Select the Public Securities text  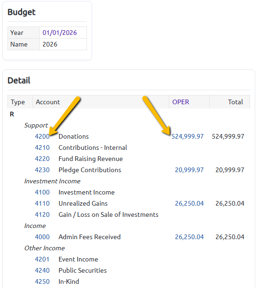pyautogui.click(x=83, y=270)
